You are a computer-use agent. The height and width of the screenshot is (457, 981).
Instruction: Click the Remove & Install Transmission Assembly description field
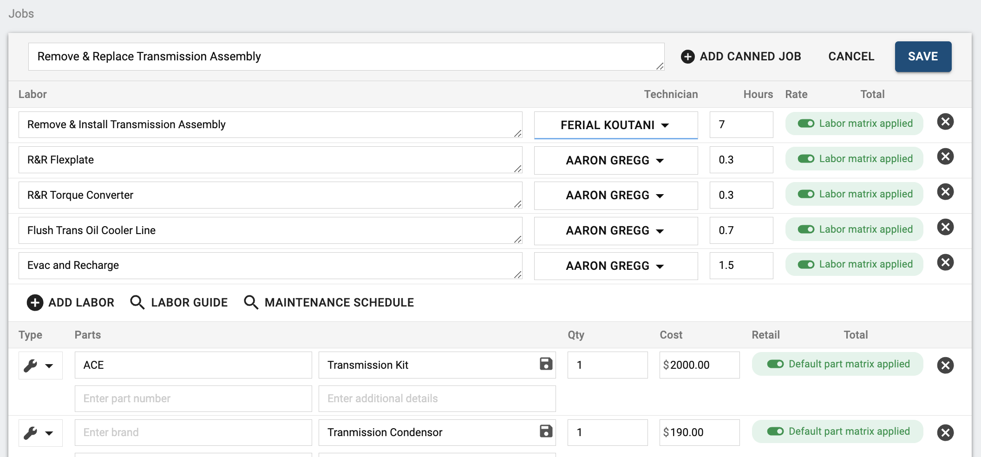[x=270, y=124]
